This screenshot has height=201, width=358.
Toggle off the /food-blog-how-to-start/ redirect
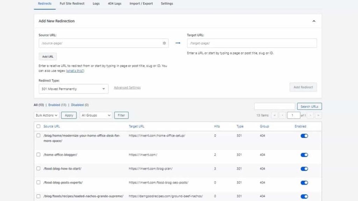[304, 169]
